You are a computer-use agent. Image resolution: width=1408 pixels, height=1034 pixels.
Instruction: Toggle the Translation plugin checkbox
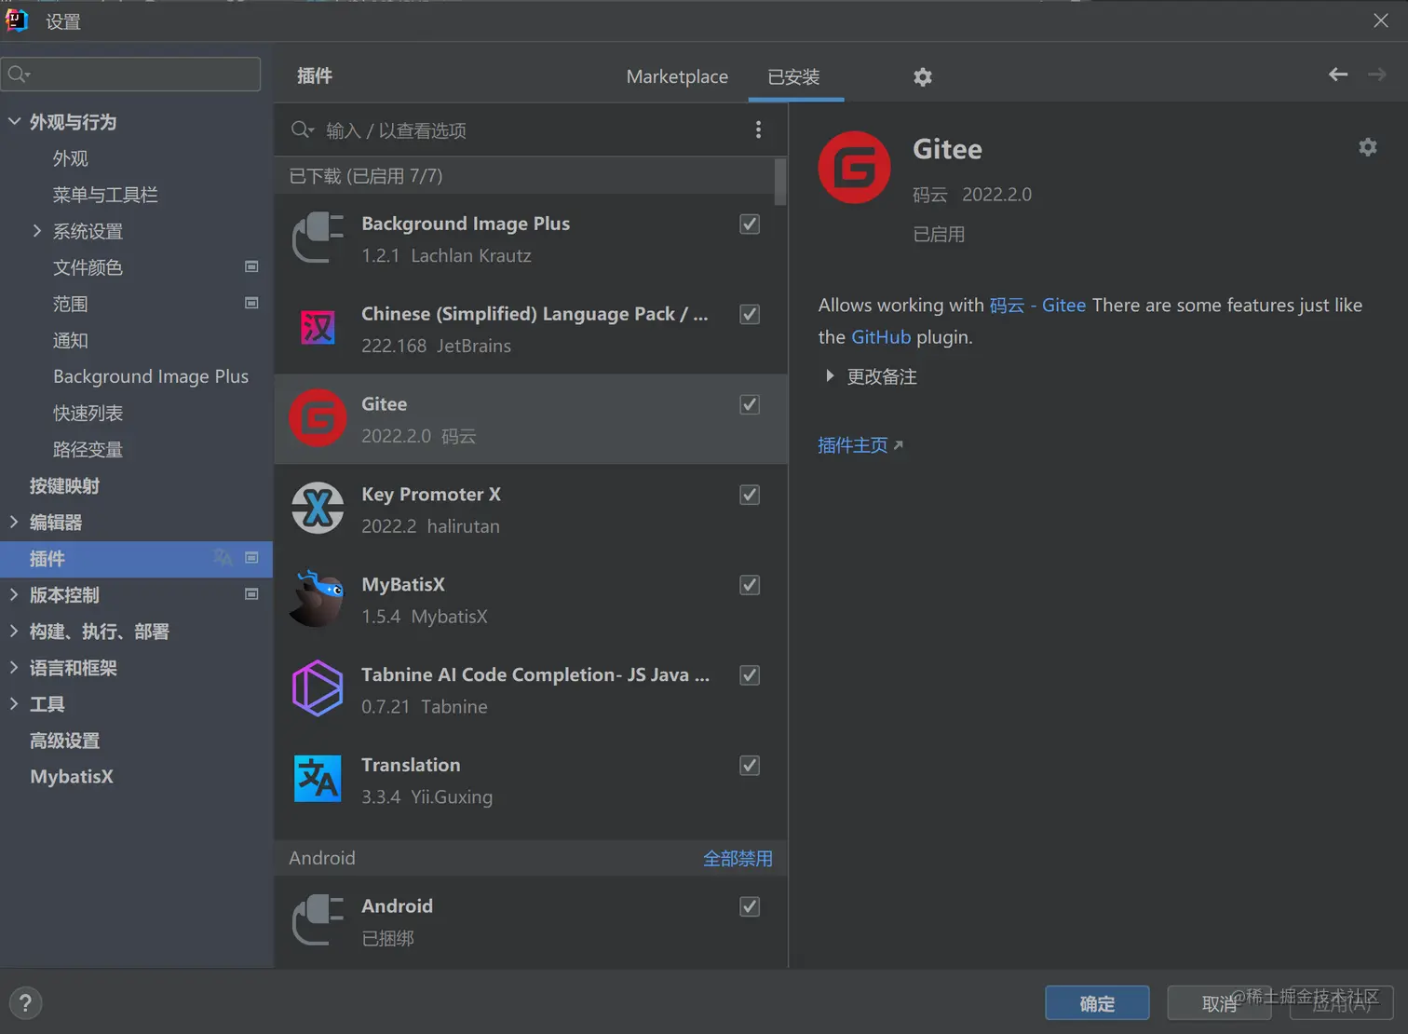coord(750,766)
